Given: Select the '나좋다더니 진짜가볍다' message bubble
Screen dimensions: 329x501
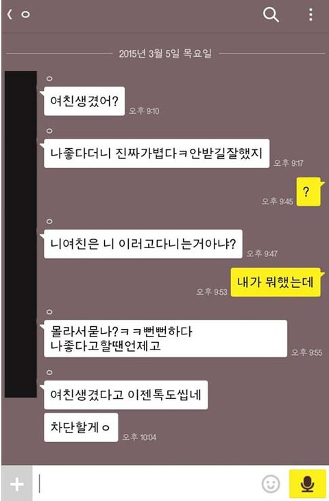Looking at the screenshot, I should pos(156,154).
